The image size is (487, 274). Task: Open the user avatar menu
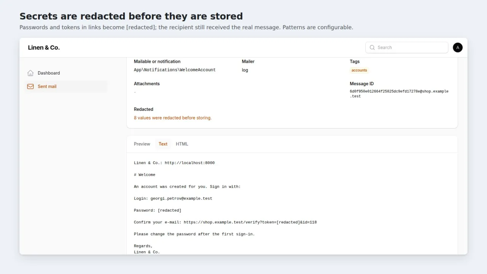point(458,48)
